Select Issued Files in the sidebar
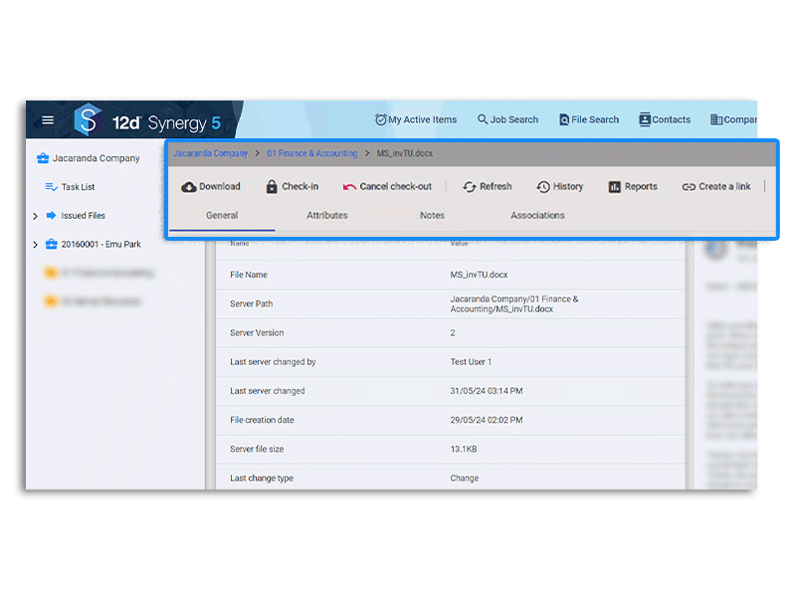Image resolution: width=796 pixels, height=597 pixels. (x=84, y=216)
